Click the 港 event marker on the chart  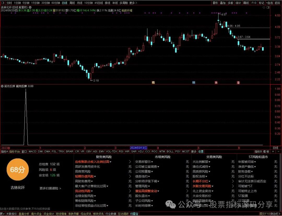click(x=238, y=83)
